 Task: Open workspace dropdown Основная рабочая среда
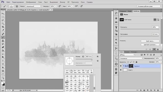(149, 6)
